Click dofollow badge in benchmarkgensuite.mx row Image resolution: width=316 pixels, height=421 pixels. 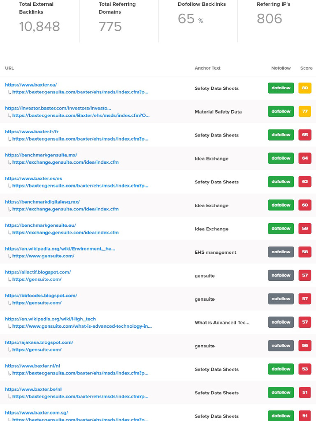tap(281, 158)
